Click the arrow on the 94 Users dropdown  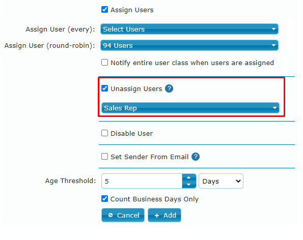(x=273, y=45)
